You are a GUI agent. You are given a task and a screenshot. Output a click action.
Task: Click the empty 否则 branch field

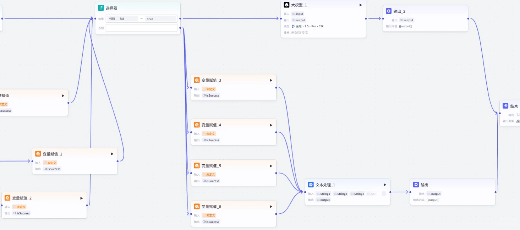pyautogui.click(x=141, y=28)
